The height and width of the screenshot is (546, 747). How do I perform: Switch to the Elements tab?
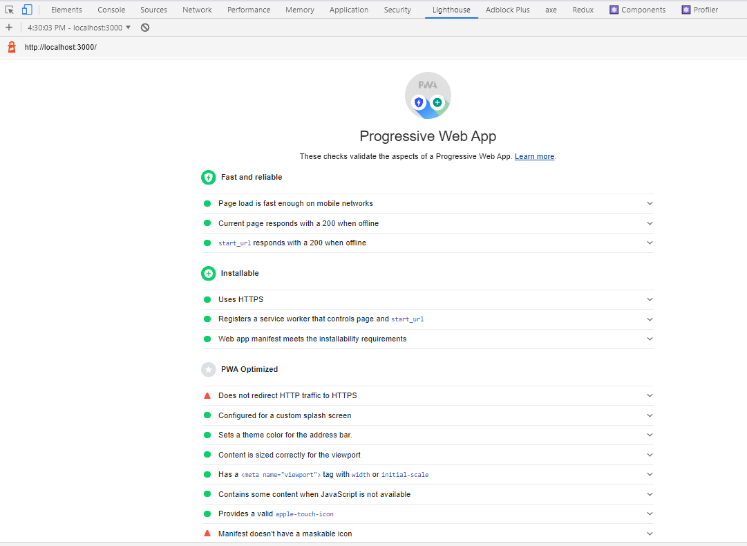tap(66, 10)
